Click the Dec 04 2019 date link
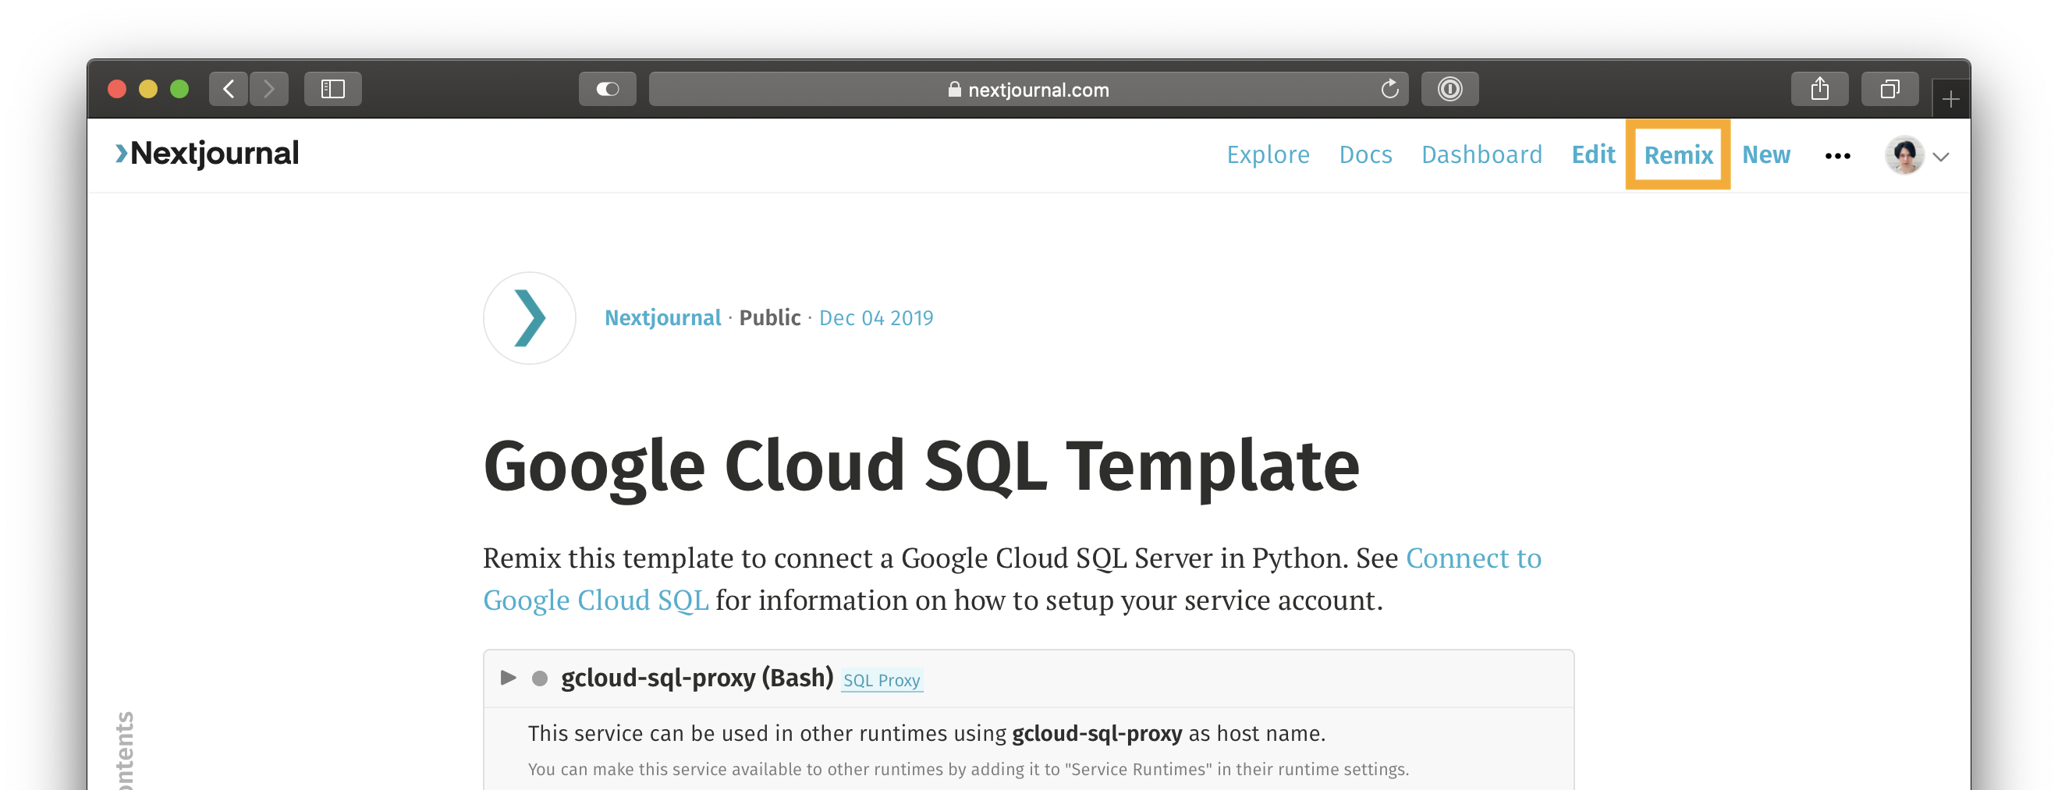The image size is (2058, 790). (x=875, y=318)
